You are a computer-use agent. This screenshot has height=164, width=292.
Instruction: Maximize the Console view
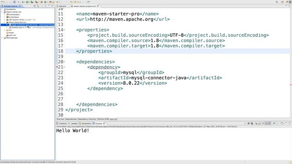[290, 123]
